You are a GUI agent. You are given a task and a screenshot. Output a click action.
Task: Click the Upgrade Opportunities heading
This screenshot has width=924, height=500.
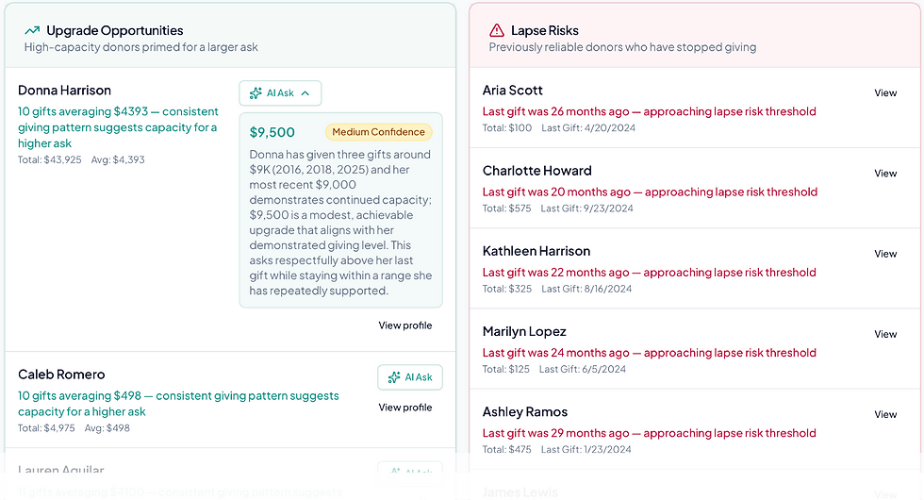[x=115, y=30]
